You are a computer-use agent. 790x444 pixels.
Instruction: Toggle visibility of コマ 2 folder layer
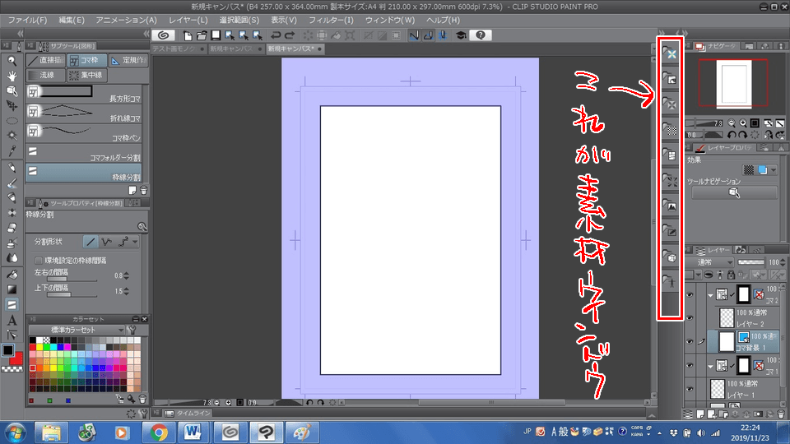click(x=690, y=295)
